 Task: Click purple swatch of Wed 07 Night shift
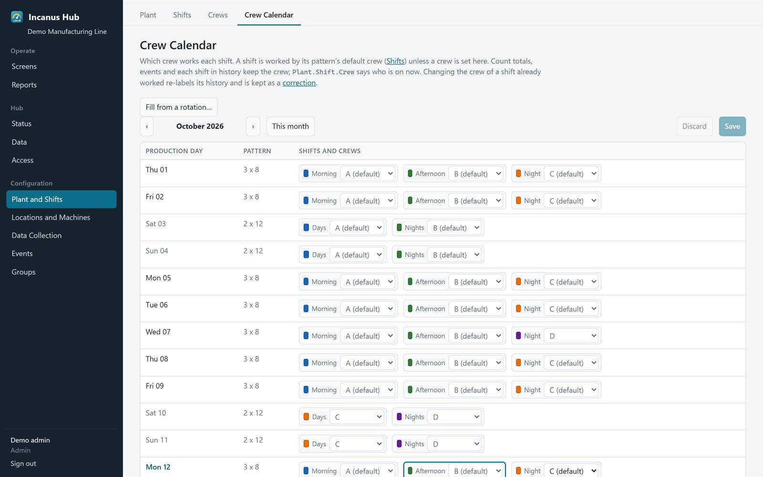pos(518,336)
